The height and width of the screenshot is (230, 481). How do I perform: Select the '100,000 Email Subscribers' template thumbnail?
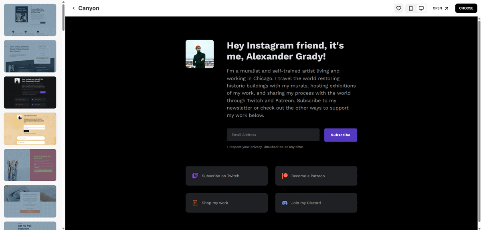pos(30,56)
